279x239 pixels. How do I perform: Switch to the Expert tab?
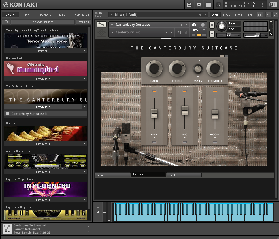(63, 15)
